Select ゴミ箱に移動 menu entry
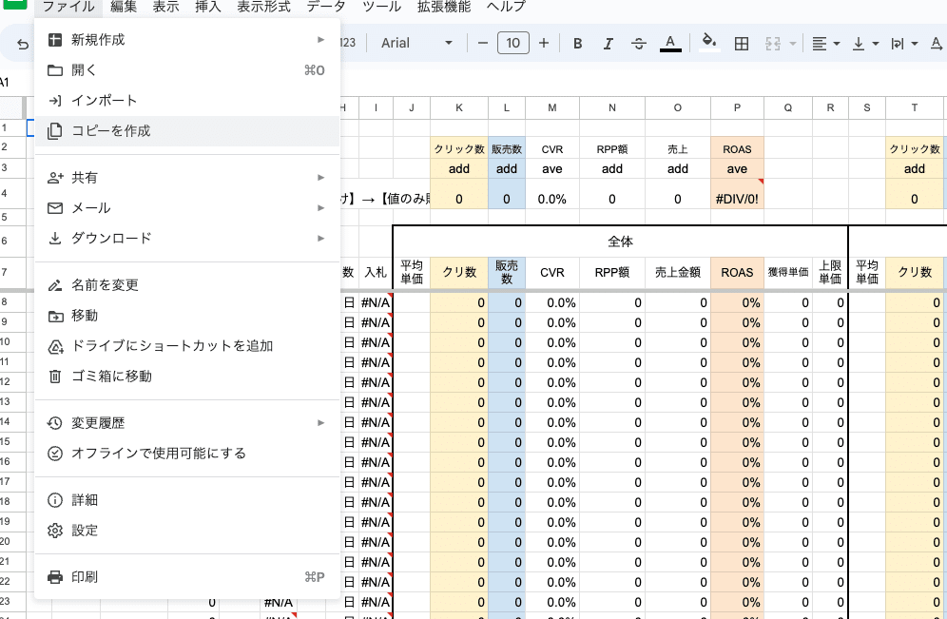Viewport: 947px width, 619px height. [187, 376]
